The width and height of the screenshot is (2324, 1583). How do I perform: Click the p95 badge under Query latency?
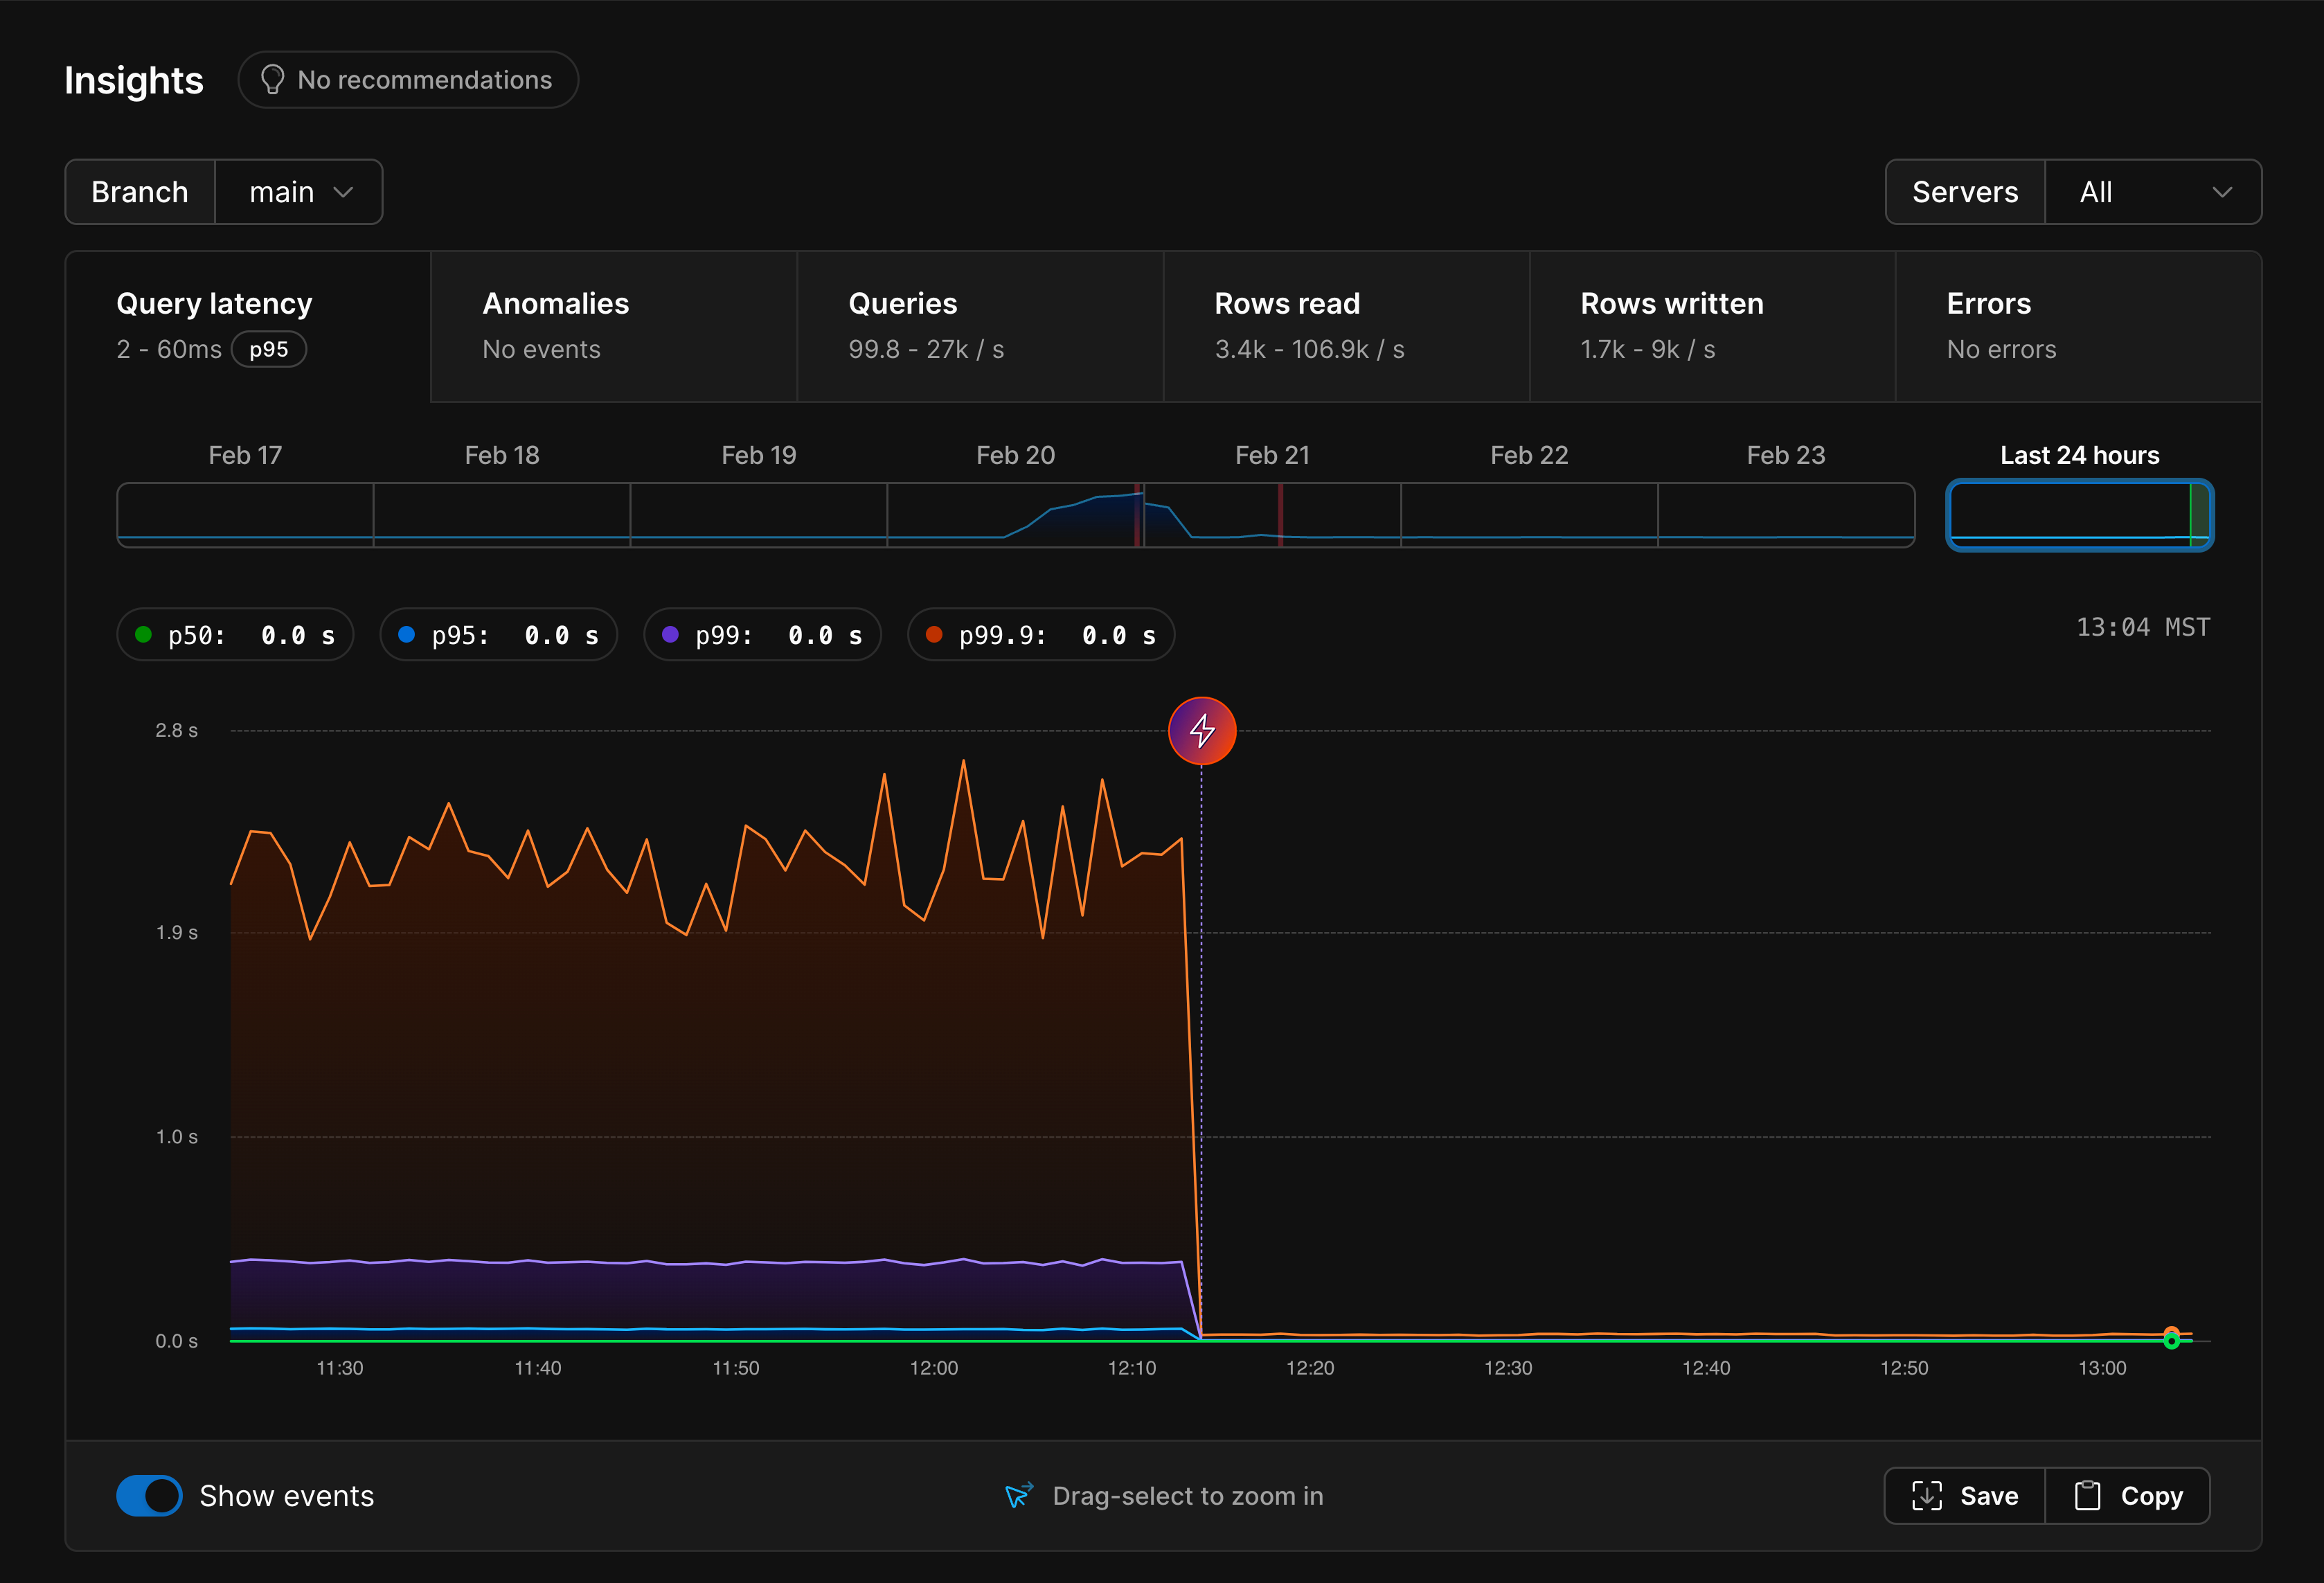click(x=268, y=349)
